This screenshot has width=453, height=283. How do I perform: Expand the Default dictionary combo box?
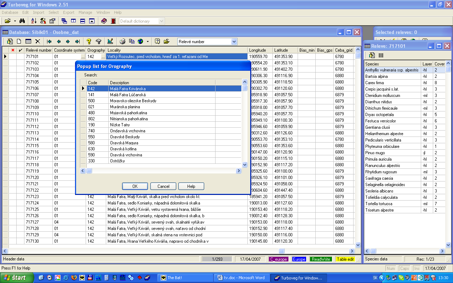pyautogui.click(x=162, y=21)
